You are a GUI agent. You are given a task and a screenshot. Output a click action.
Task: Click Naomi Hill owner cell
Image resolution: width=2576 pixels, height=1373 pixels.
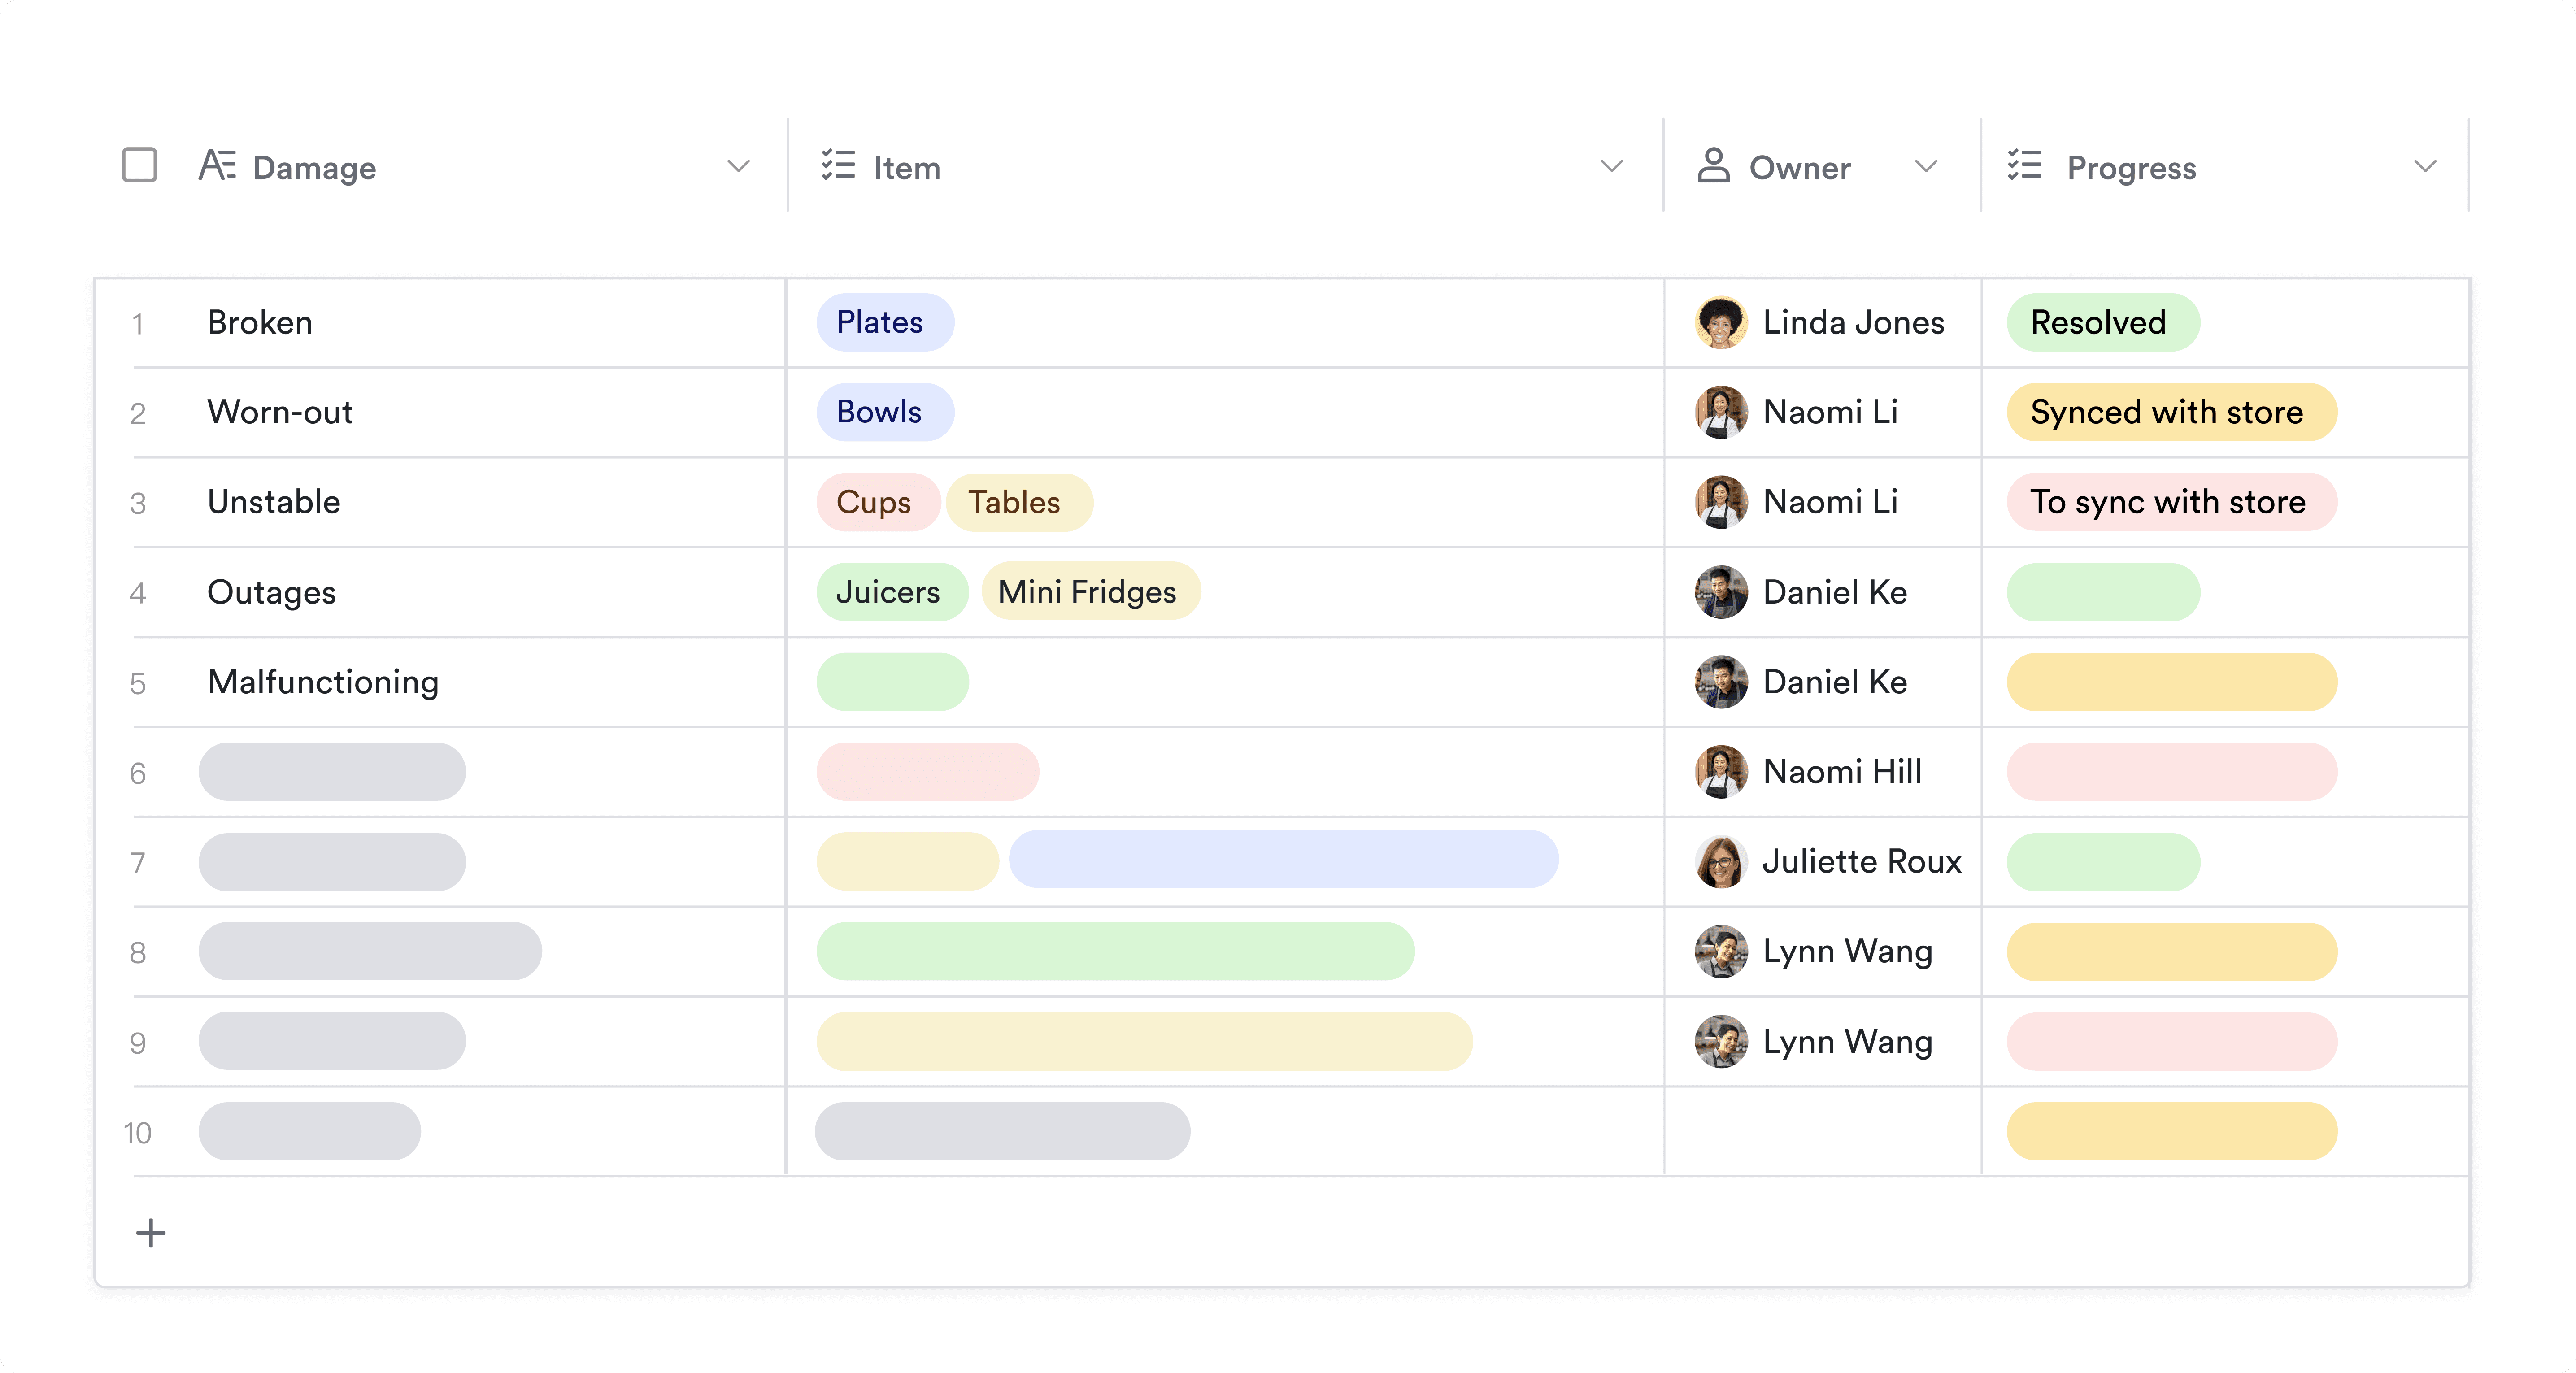click(x=1841, y=771)
